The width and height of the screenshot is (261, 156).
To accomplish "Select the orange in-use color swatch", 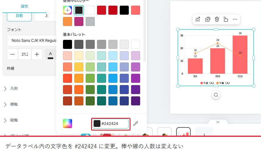I will (68, 21).
